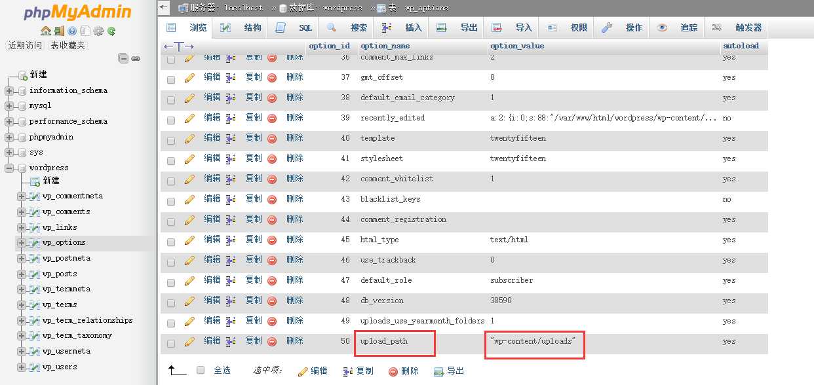Collapse all tree nodes icon in sidebar
This screenshot has height=385, width=814.
[x=123, y=58]
